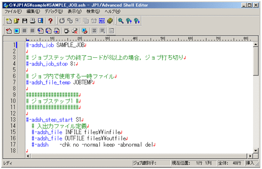Clear all breakpoints with the red X cup icon
Viewport: 262px width, 169px height.
tap(75, 31)
